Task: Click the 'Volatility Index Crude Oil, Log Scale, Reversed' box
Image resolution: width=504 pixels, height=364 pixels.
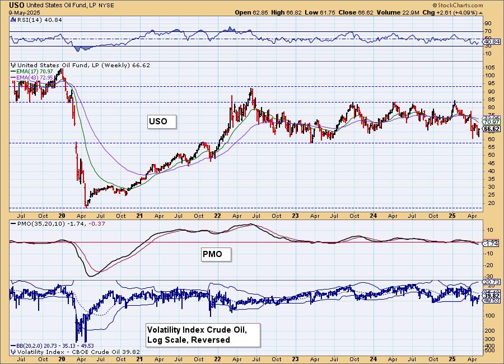Action: click(x=203, y=335)
